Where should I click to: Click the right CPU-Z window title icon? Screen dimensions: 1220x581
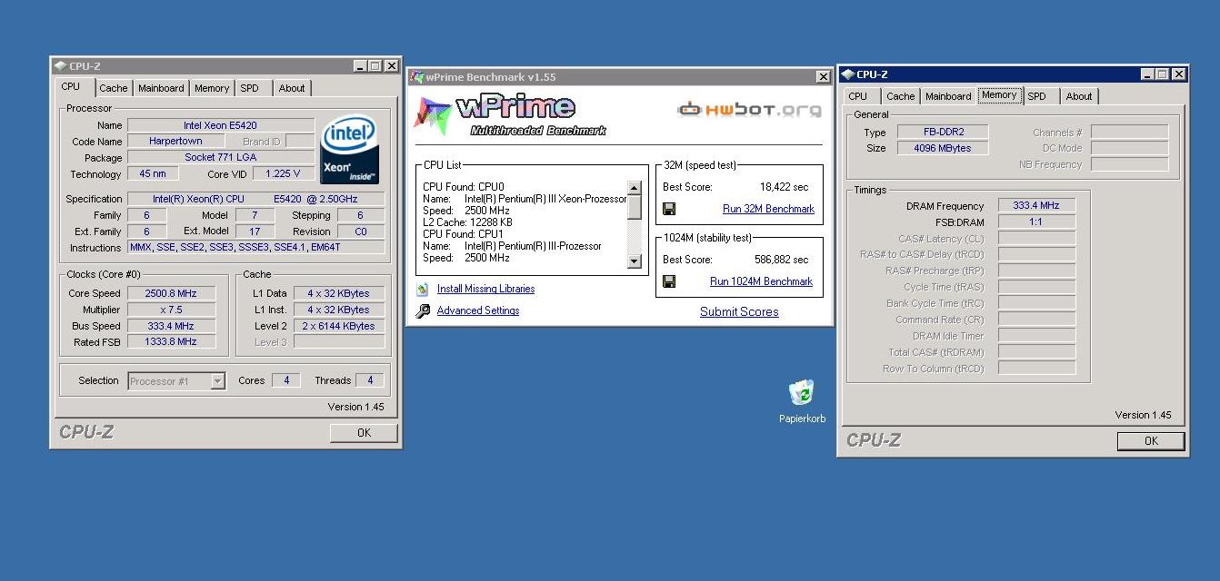point(847,74)
